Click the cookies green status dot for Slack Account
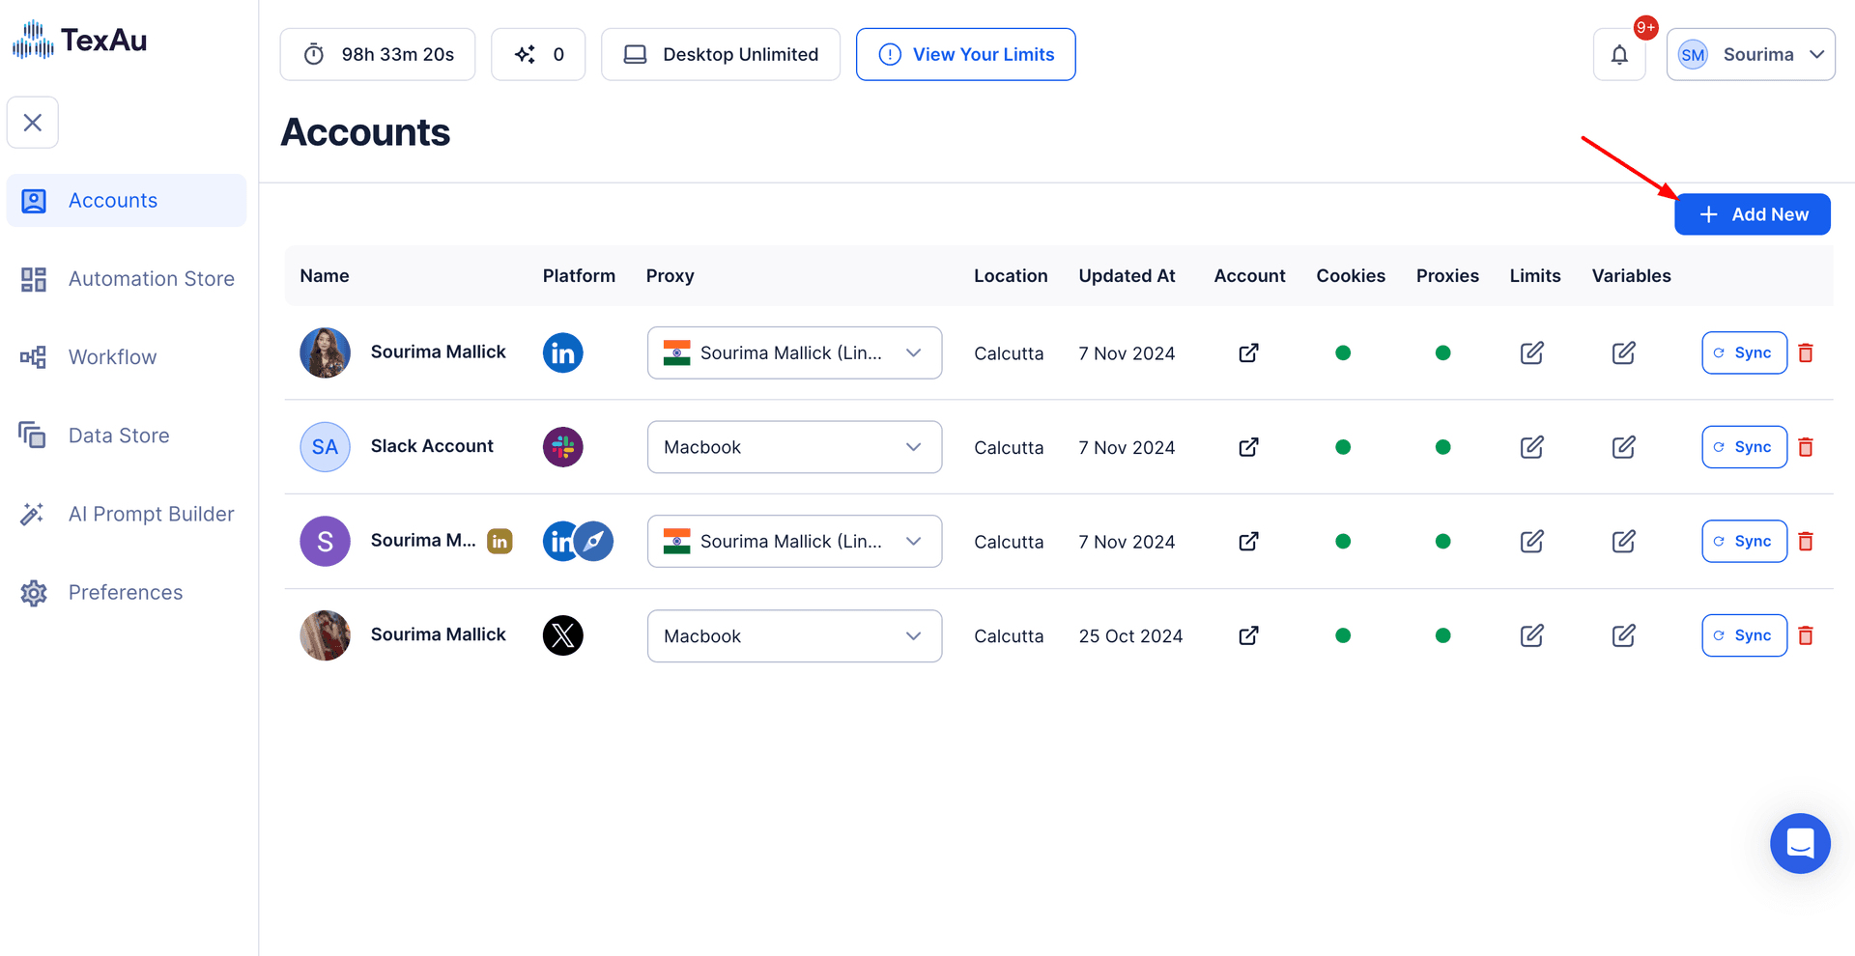The height and width of the screenshot is (956, 1855). click(1342, 447)
